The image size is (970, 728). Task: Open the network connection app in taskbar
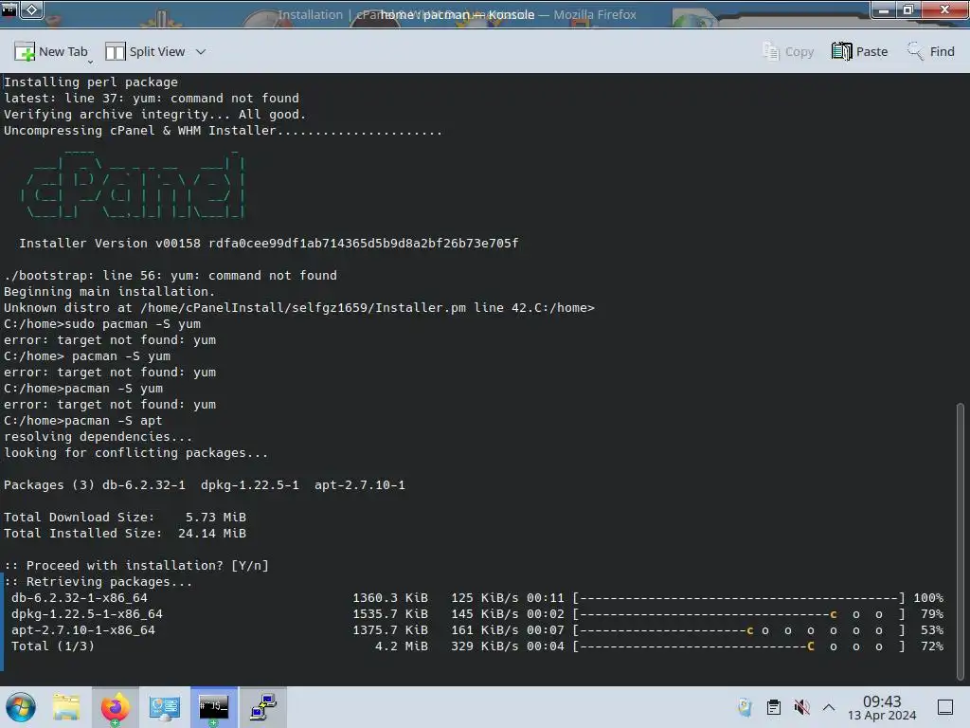click(x=263, y=707)
